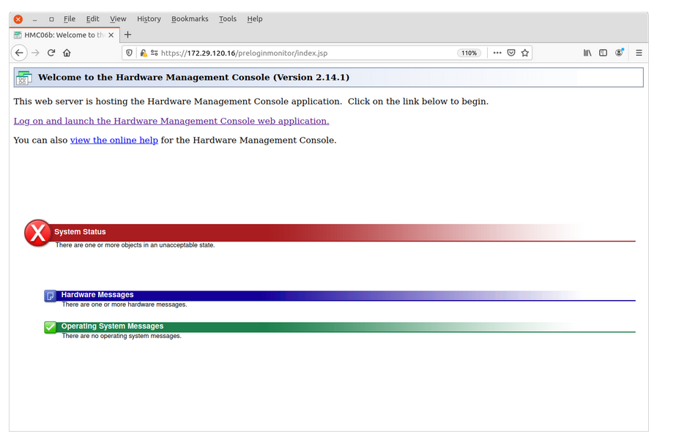The image size is (676, 442).
Task: Click the green Operating System Messages checkmark icon
Action: pyautogui.click(x=51, y=327)
